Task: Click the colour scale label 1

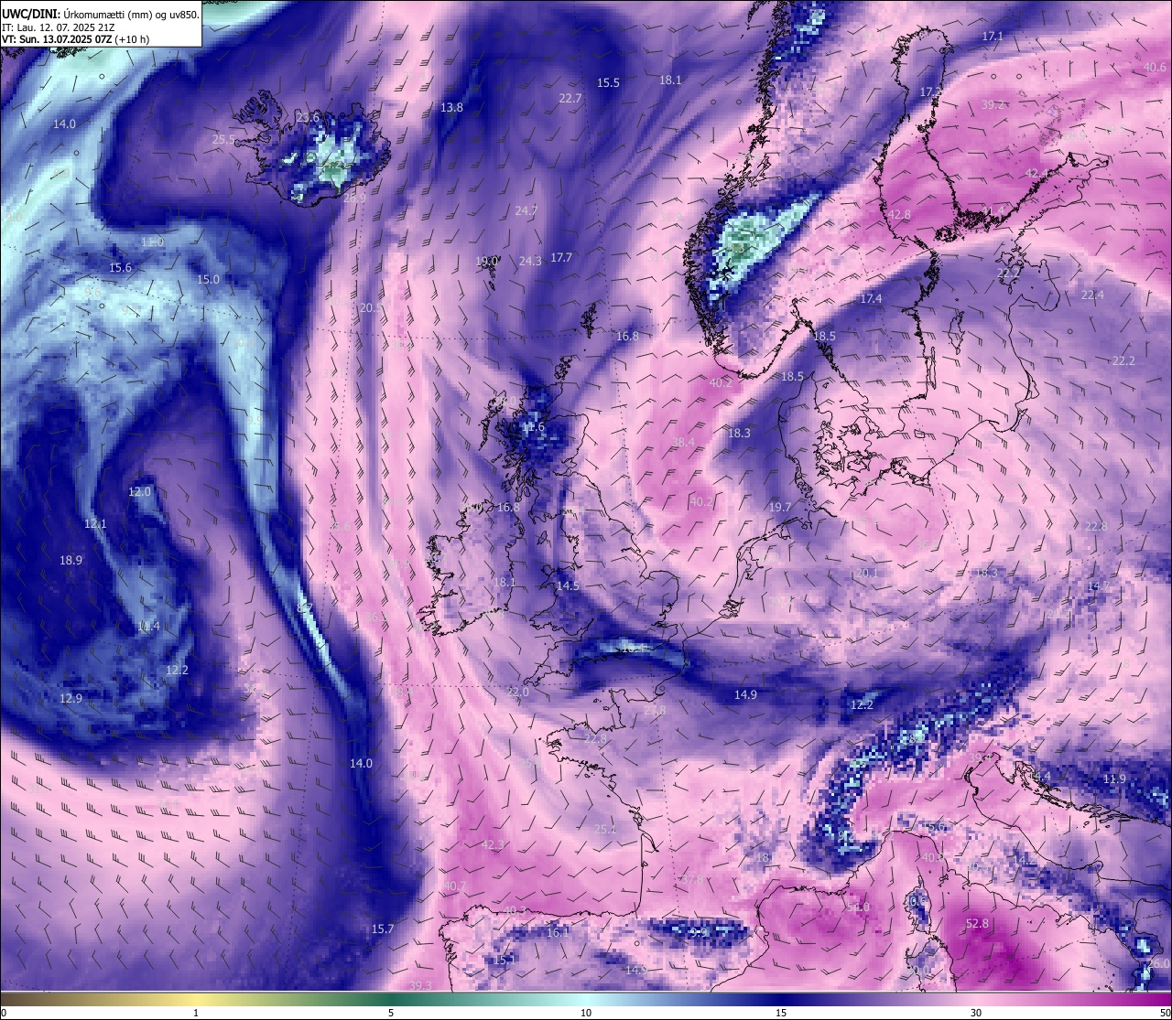Action: tap(196, 1013)
